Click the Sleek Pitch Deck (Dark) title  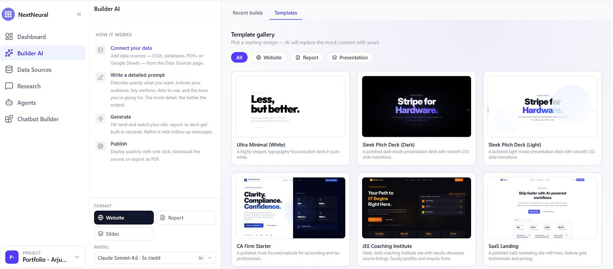(x=389, y=145)
